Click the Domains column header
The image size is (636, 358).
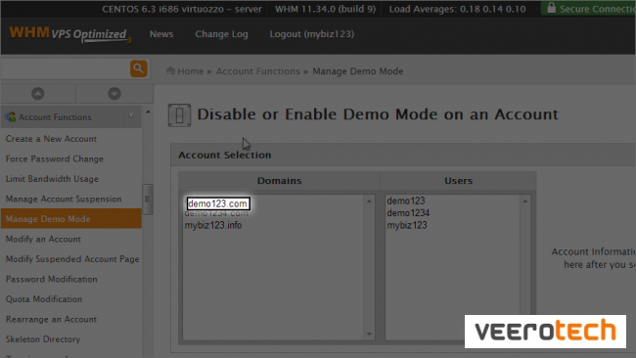(x=280, y=181)
